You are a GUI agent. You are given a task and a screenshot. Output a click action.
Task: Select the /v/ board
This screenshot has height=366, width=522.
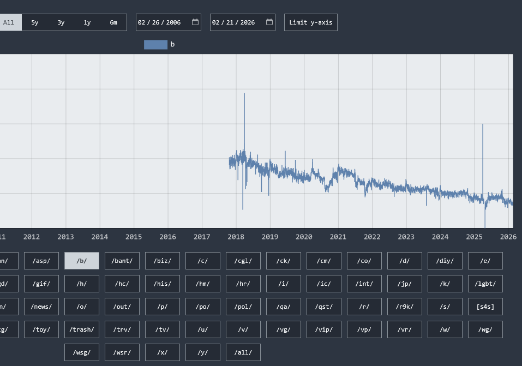pos(243,329)
